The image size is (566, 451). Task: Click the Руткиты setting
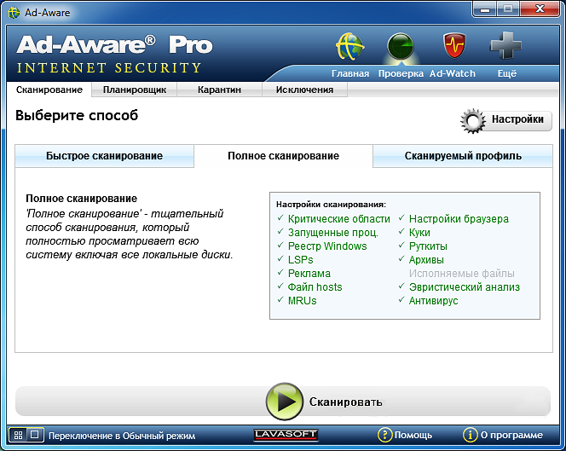[x=428, y=246]
